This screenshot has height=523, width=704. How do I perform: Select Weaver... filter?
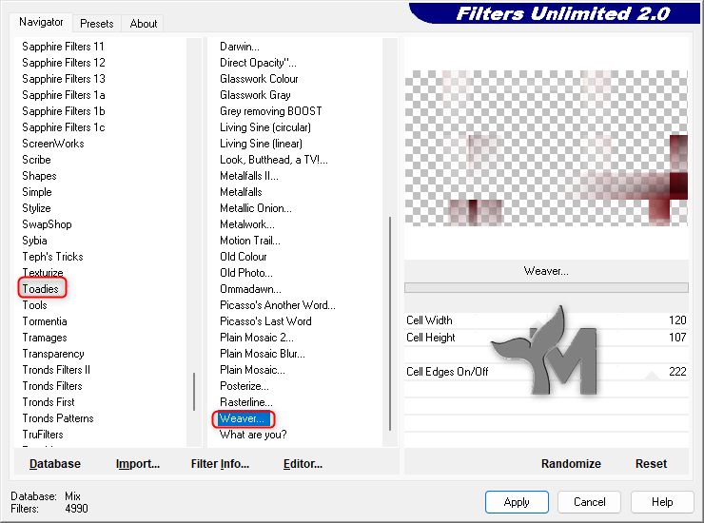click(242, 418)
